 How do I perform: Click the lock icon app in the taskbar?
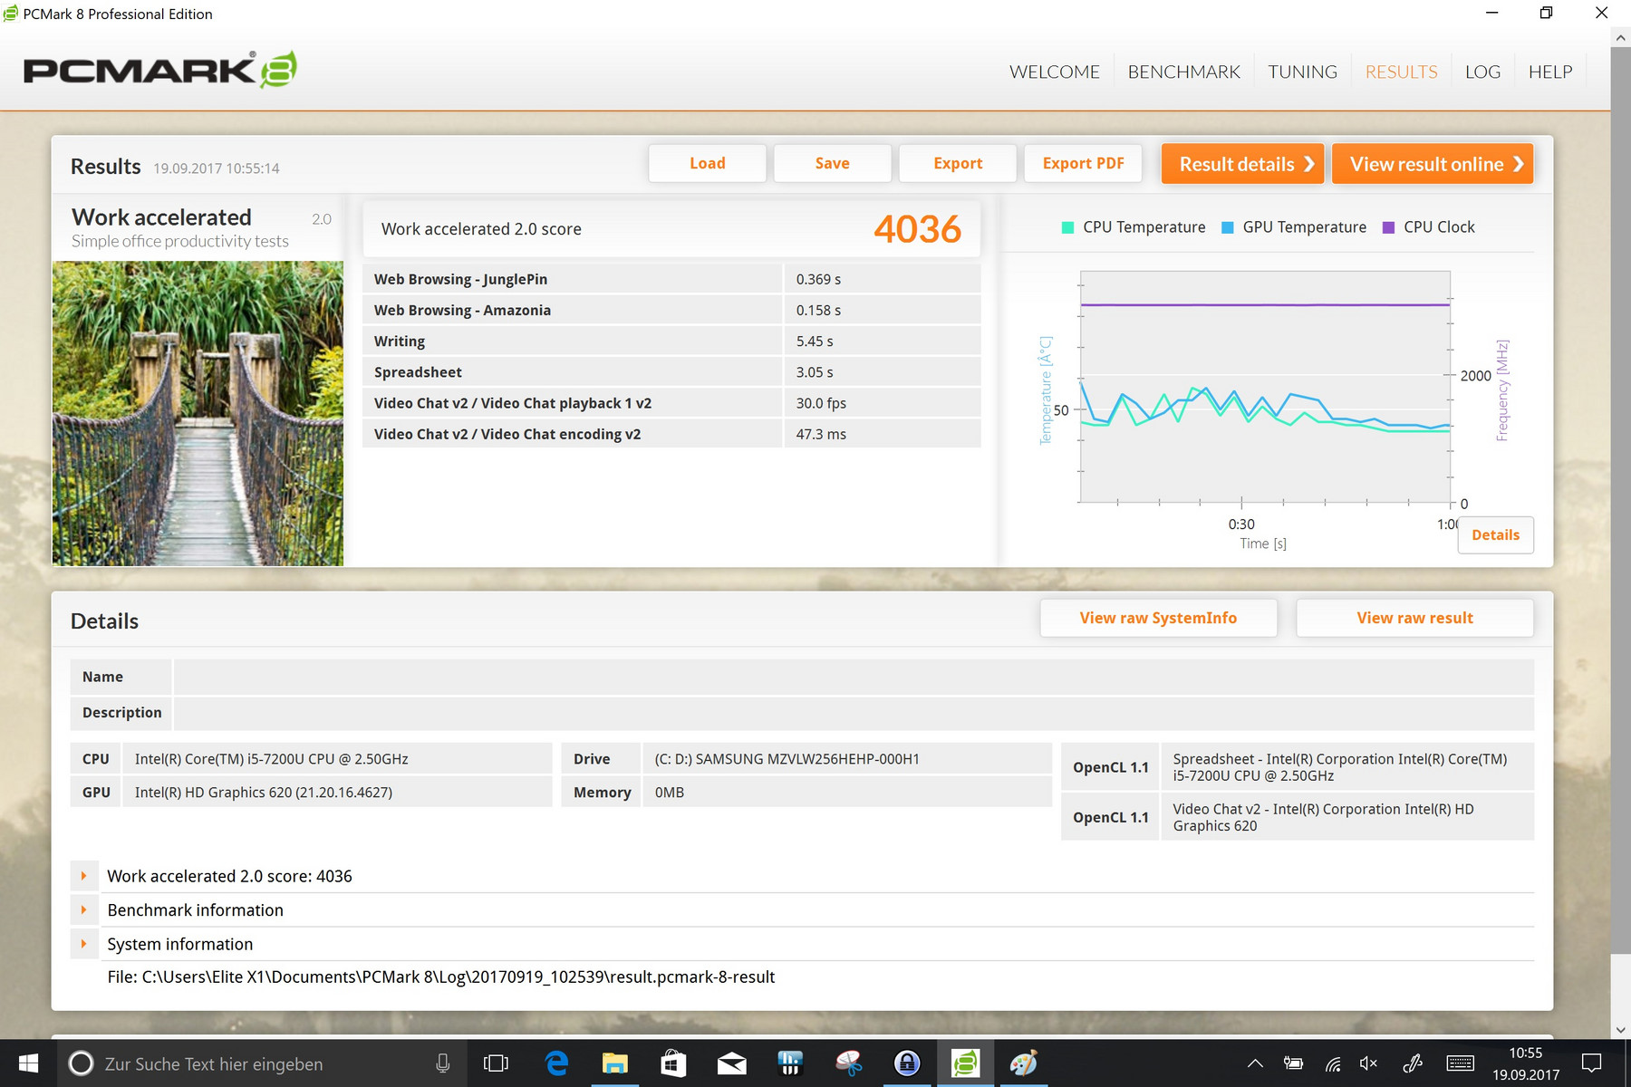click(906, 1063)
